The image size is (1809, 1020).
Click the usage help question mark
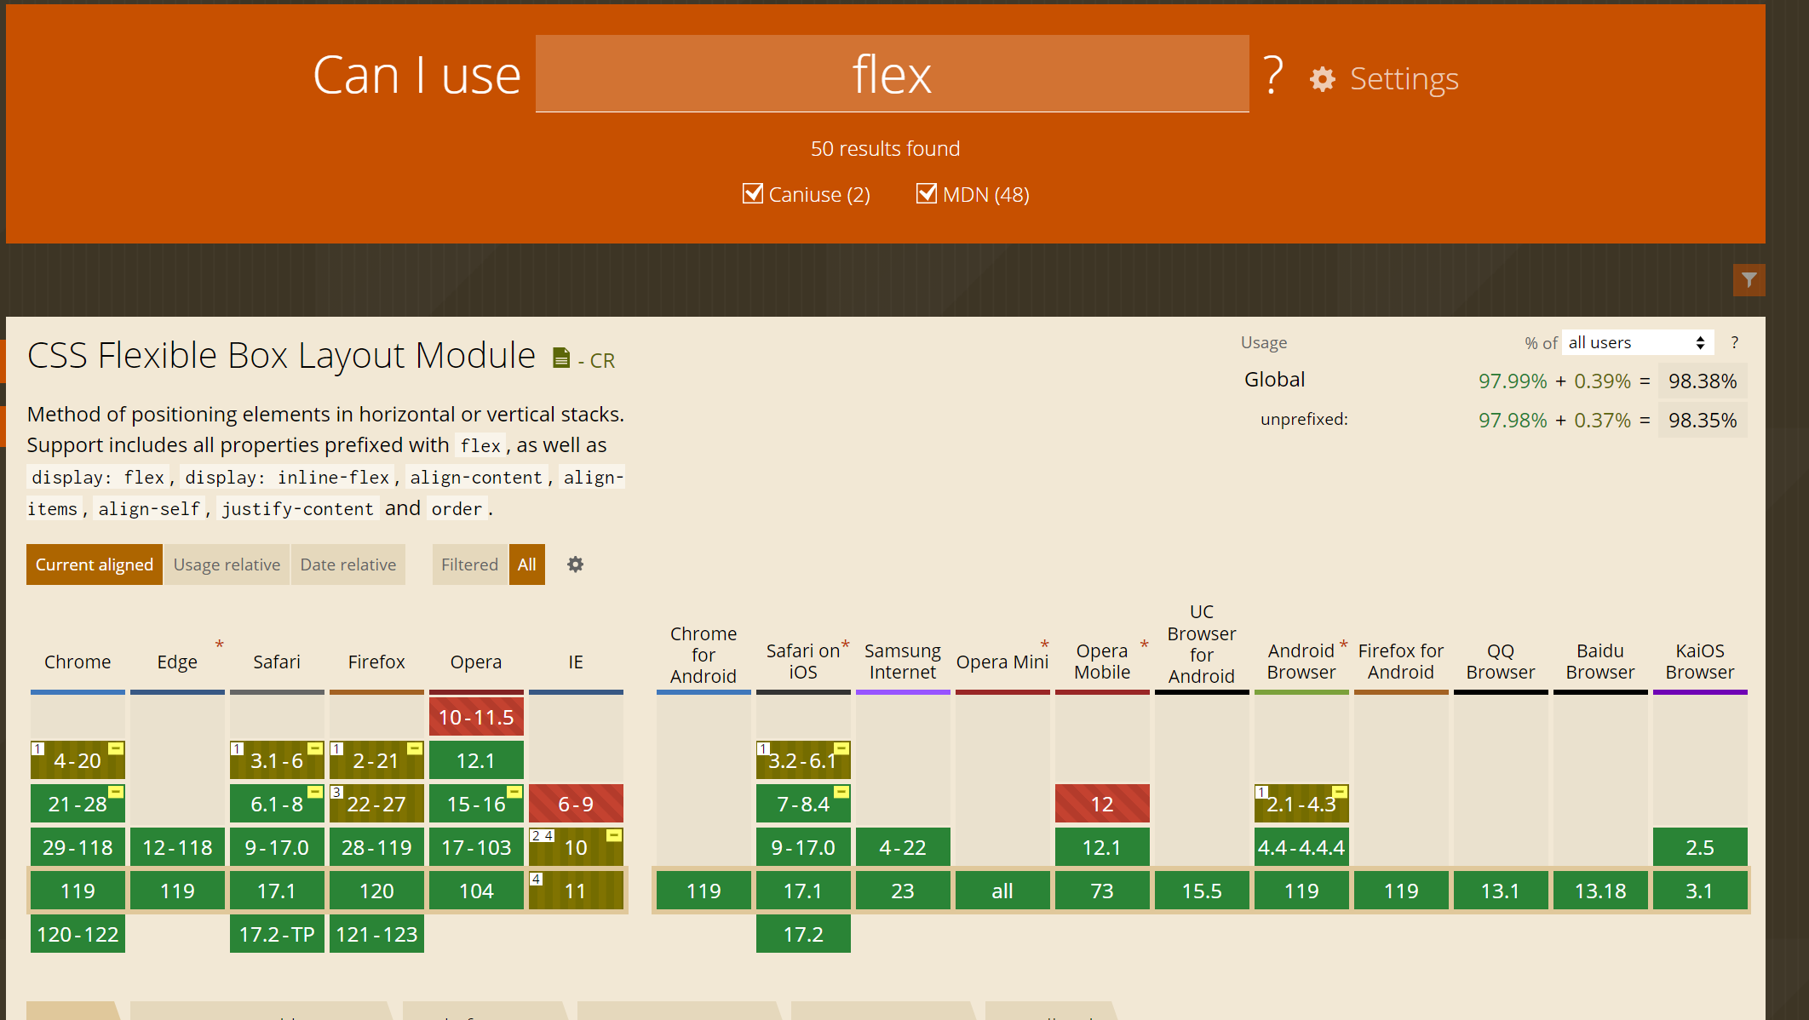coord(1734,342)
